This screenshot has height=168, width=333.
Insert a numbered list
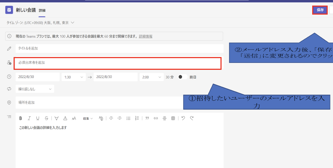pyautogui.click(x=137, y=118)
